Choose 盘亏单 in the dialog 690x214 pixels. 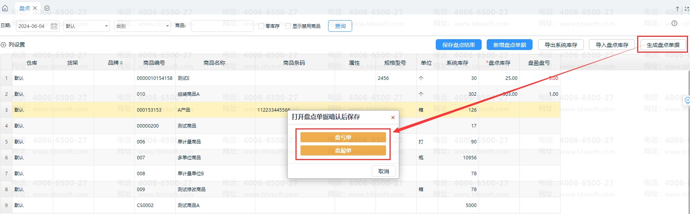point(343,137)
